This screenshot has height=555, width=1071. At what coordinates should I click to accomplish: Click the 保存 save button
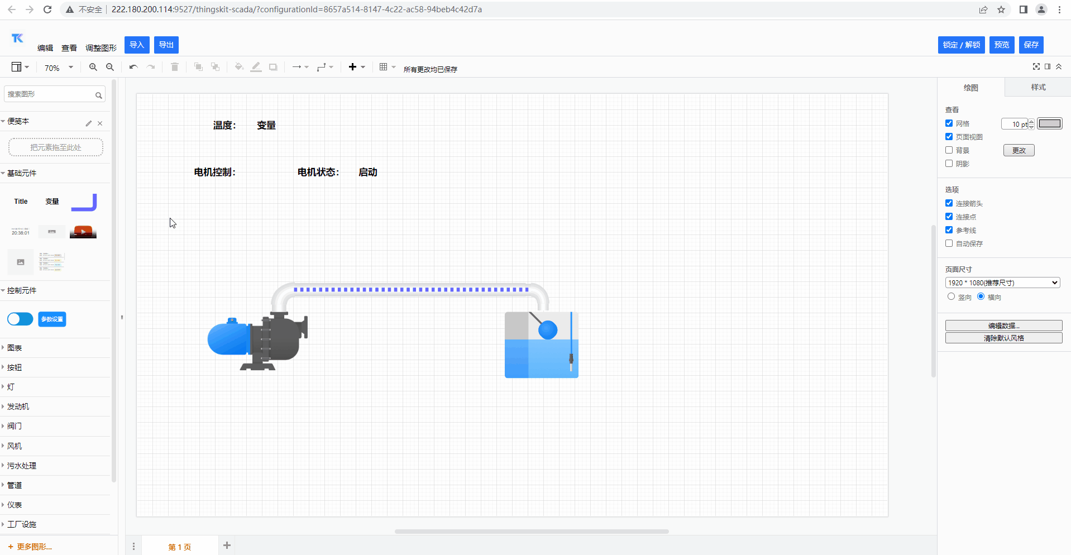point(1031,45)
